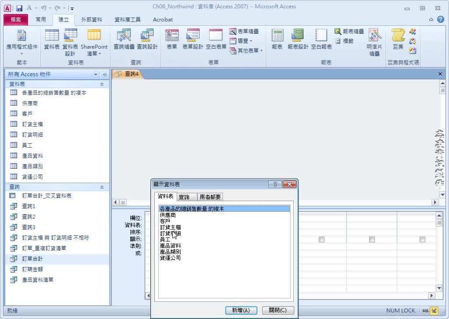Launch the Query Wizard (查詢精靈)
Image resolution: width=449 pixels, height=319 pixels.
click(x=124, y=39)
